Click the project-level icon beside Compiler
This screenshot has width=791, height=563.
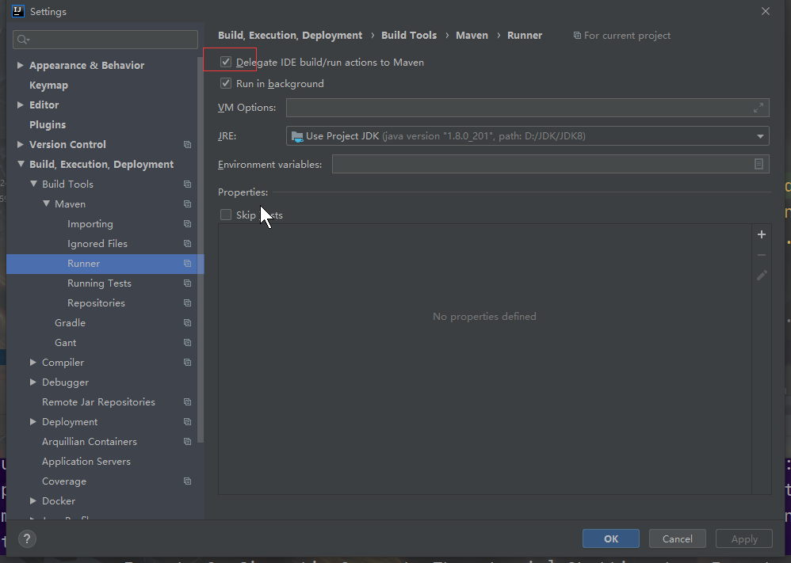click(x=188, y=363)
